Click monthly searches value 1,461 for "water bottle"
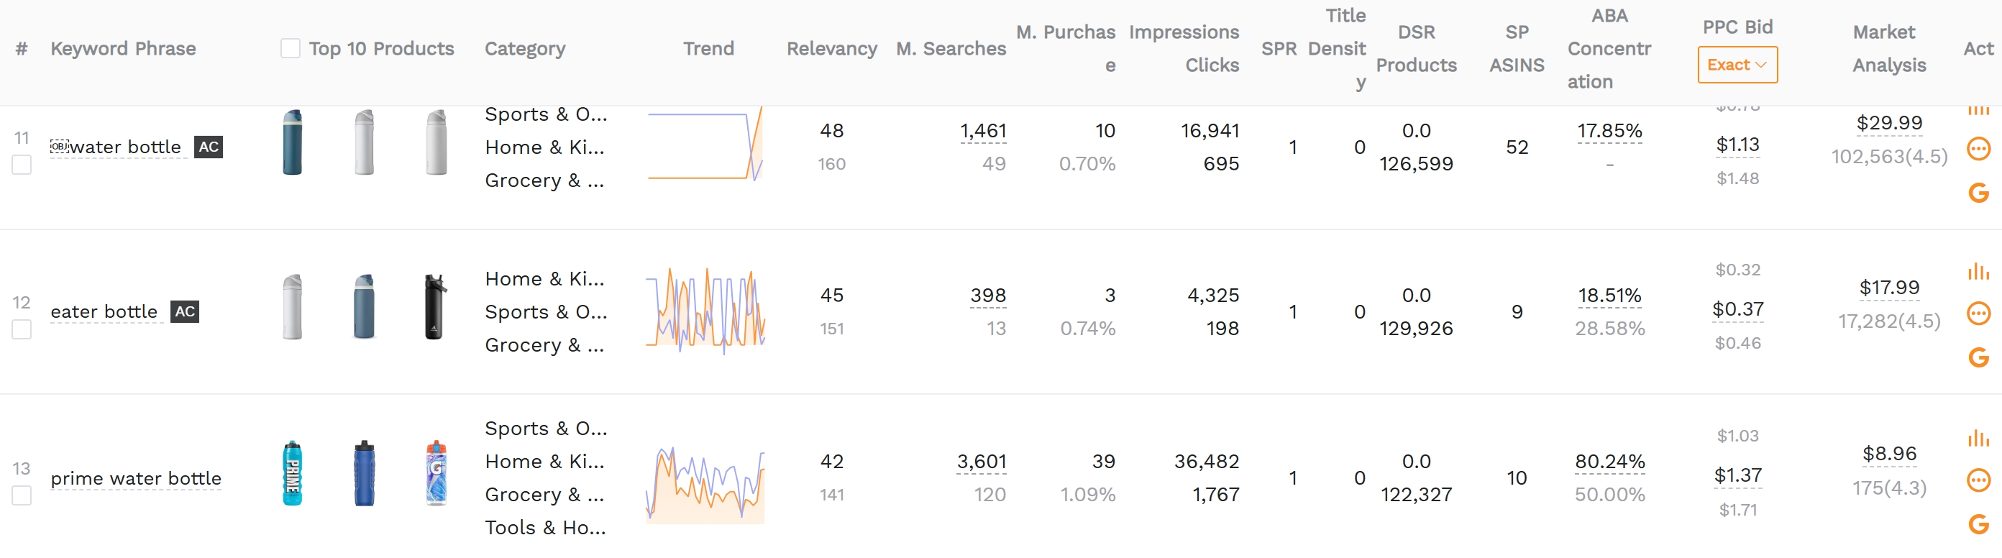The height and width of the screenshot is (558, 2002). (x=982, y=131)
